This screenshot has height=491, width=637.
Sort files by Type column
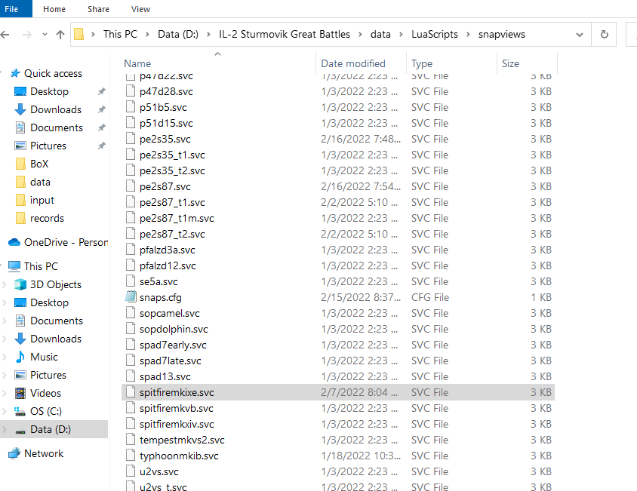[x=422, y=64]
